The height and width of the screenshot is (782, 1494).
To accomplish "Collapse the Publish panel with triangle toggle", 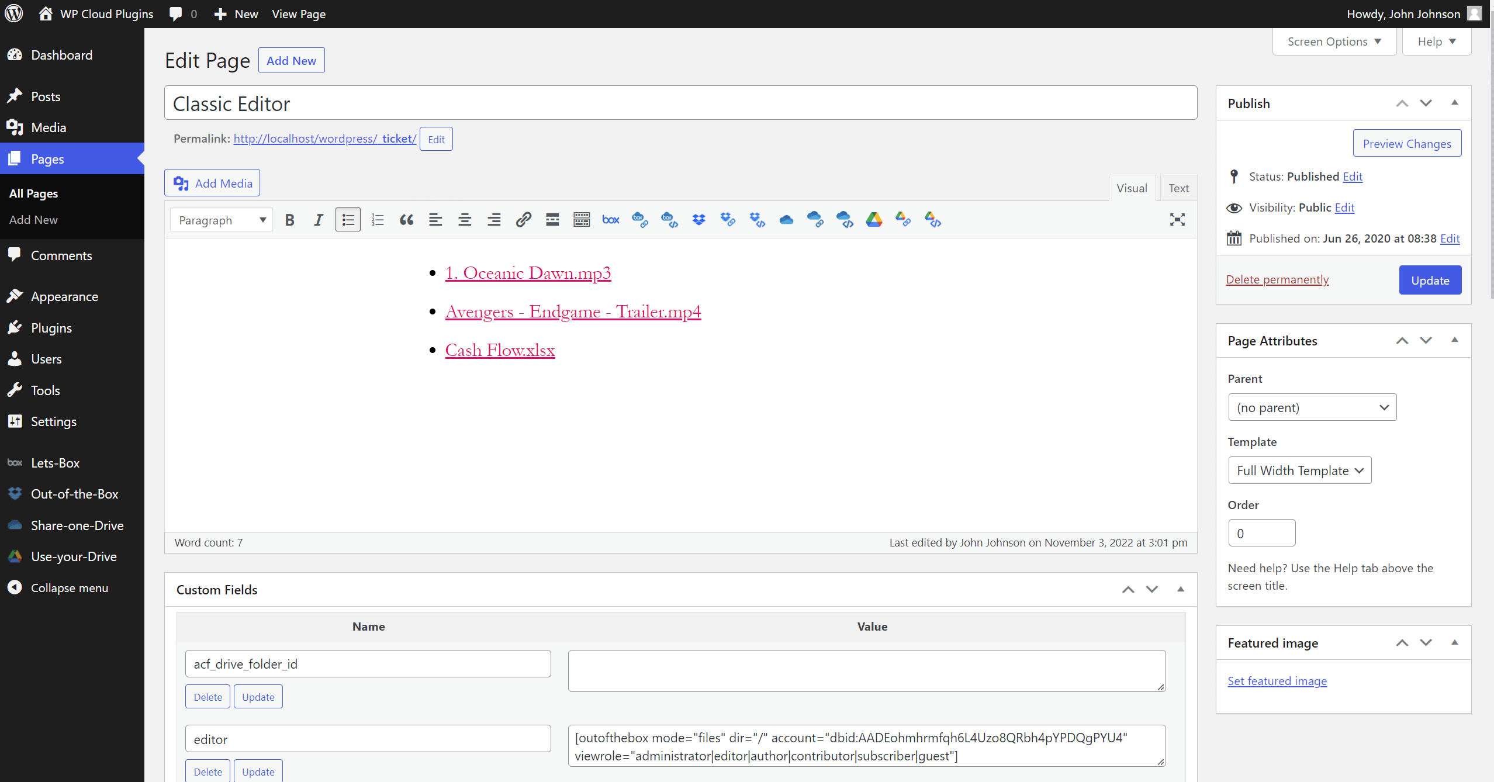I will 1455,103.
